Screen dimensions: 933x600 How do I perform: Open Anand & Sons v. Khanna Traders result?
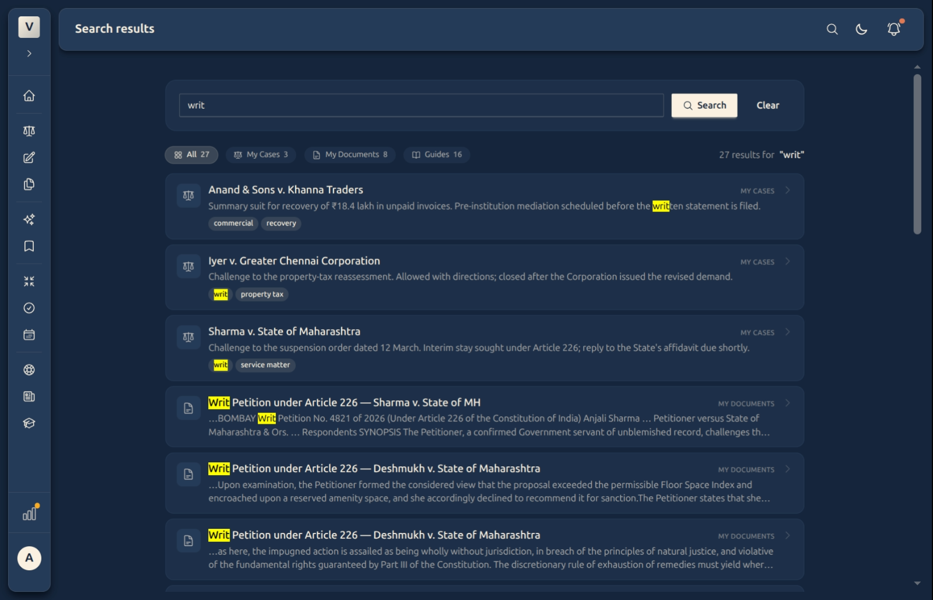tap(485, 207)
